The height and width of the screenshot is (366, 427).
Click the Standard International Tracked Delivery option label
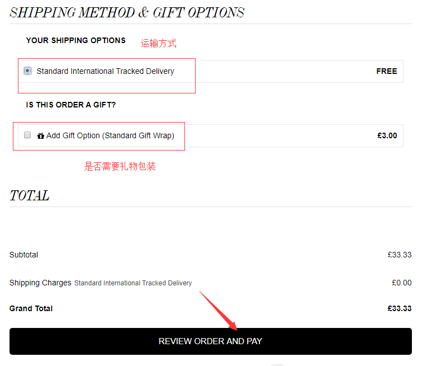click(105, 71)
